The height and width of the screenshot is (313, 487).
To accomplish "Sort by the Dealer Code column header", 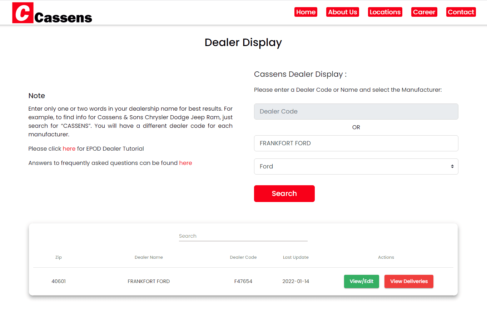I will (x=243, y=257).
